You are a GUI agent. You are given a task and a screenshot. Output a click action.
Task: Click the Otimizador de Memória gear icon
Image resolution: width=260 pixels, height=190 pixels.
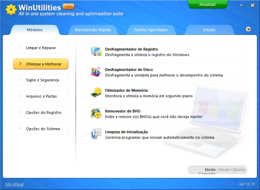click(x=96, y=92)
